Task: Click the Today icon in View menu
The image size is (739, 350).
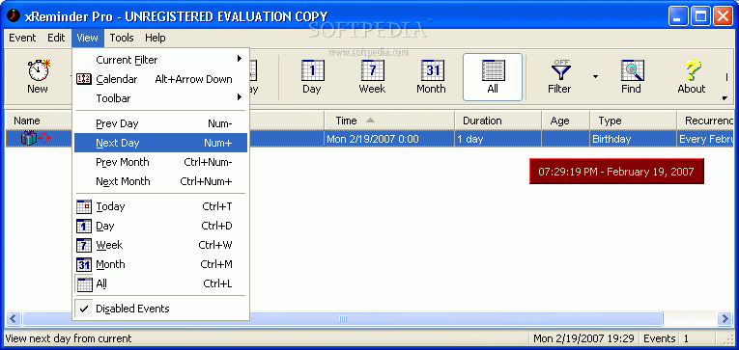Action: (84, 206)
